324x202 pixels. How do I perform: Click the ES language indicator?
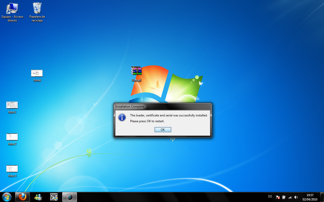click(x=270, y=196)
